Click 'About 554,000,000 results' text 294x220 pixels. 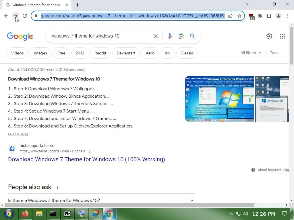click(47, 70)
